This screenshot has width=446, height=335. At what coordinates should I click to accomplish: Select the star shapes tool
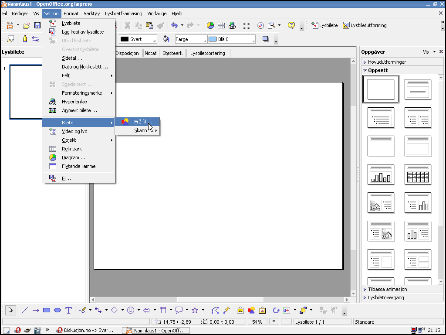point(195,310)
